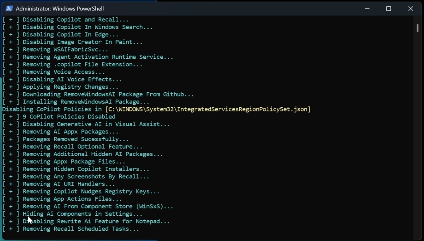Image resolution: width=424 pixels, height=241 pixels.
Task: Click the "Administrator: Windows PowerShell" title text
Action: click(x=60, y=9)
